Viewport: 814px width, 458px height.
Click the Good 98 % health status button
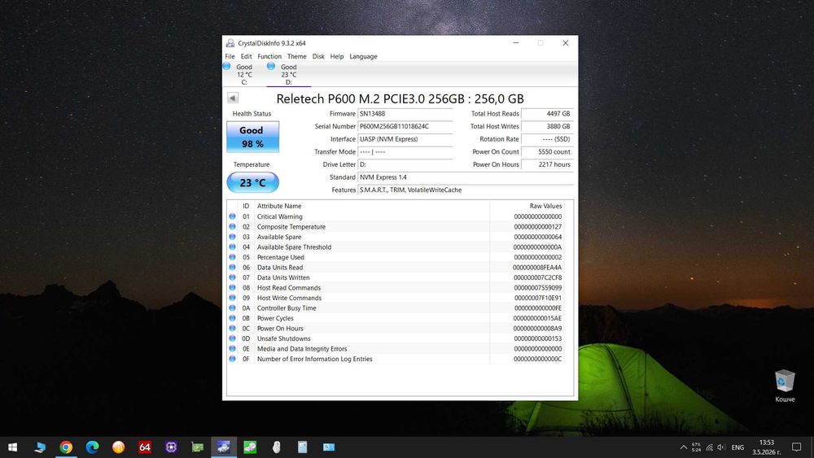252,137
